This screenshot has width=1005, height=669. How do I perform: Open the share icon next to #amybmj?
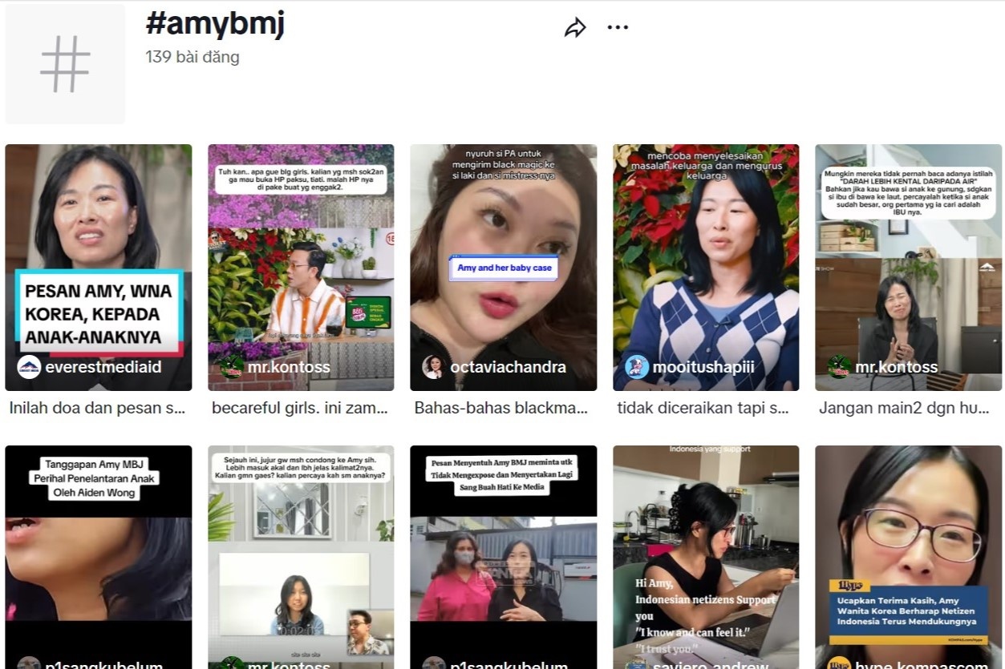click(x=576, y=25)
